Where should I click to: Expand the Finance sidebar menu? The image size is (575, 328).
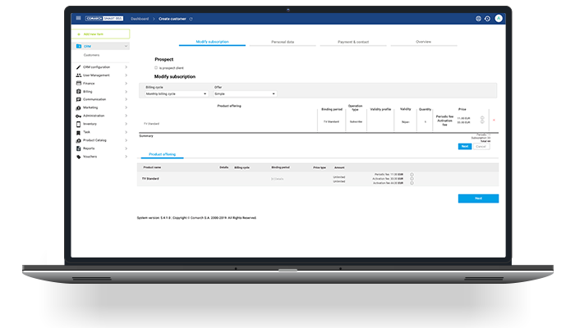(x=126, y=83)
